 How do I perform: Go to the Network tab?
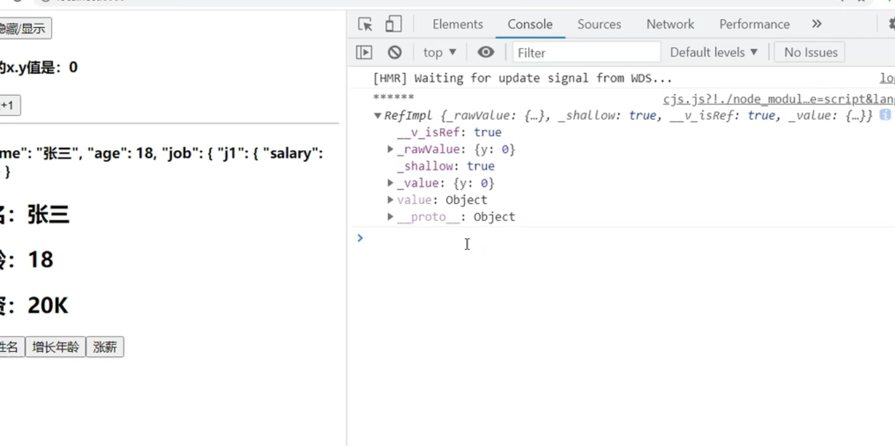pyautogui.click(x=670, y=25)
